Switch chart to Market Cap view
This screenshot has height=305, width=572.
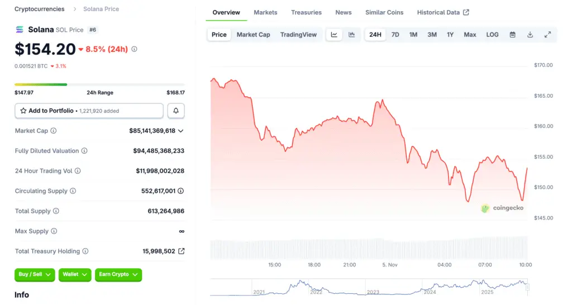tap(253, 35)
